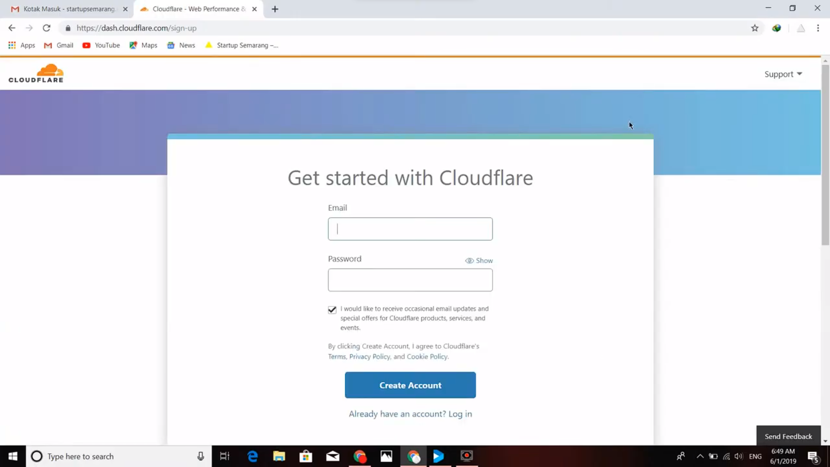The width and height of the screenshot is (830, 467).
Task: Open the Privacy Policy link
Action: point(370,356)
